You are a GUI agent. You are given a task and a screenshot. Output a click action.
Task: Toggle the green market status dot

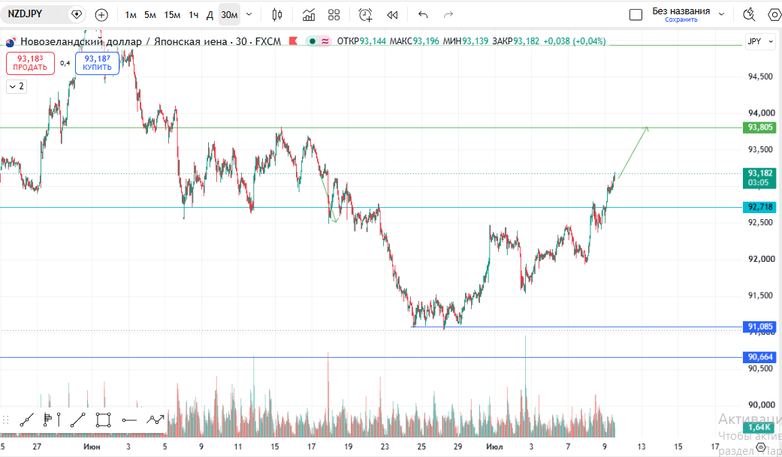coord(312,41)
